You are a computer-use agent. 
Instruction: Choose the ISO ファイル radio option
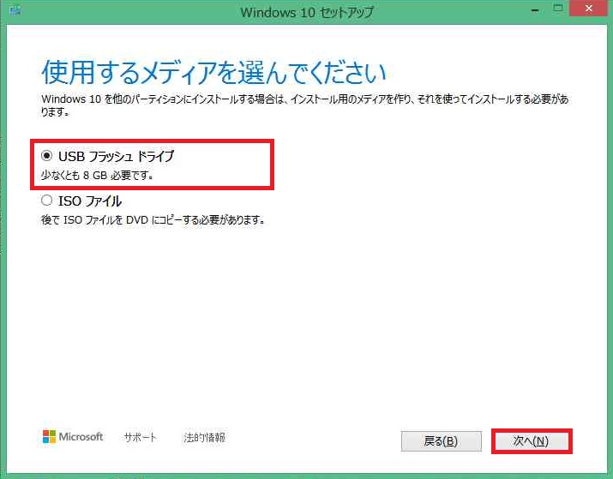pyautogui.click(x=46, y=201)
